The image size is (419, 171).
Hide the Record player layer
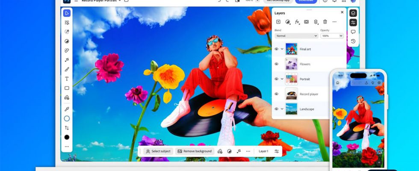pos(276,94)
